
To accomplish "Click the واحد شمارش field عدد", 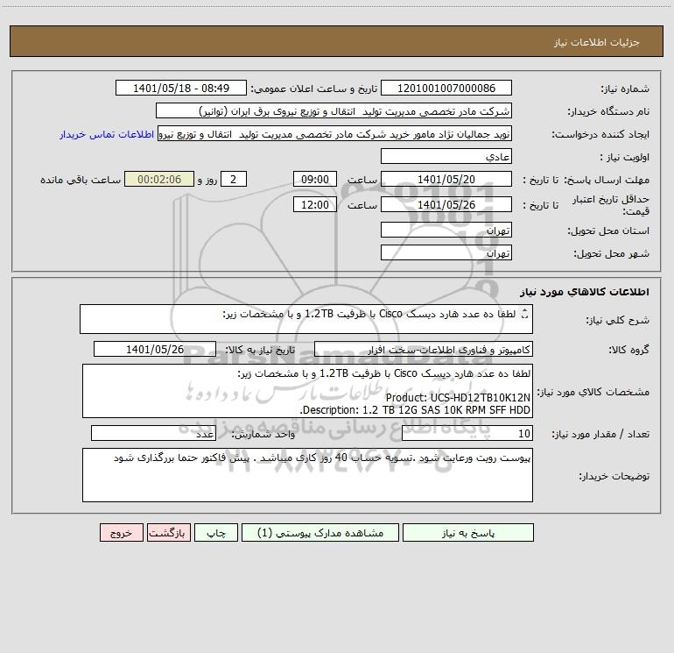I will point(153,434).
